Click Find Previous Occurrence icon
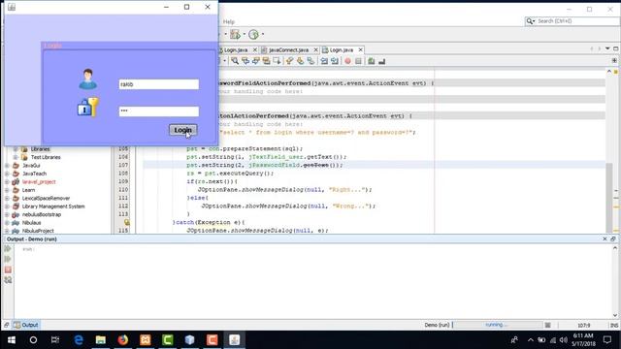Viewport: 621px width, 349px height. [x=245, y=61]
